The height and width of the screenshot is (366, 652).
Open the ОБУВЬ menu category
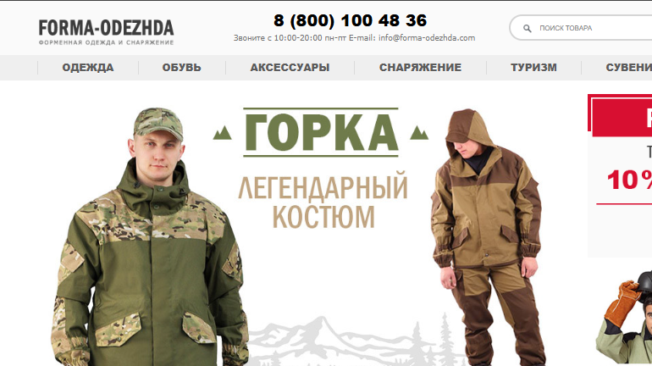coord(182,68)
